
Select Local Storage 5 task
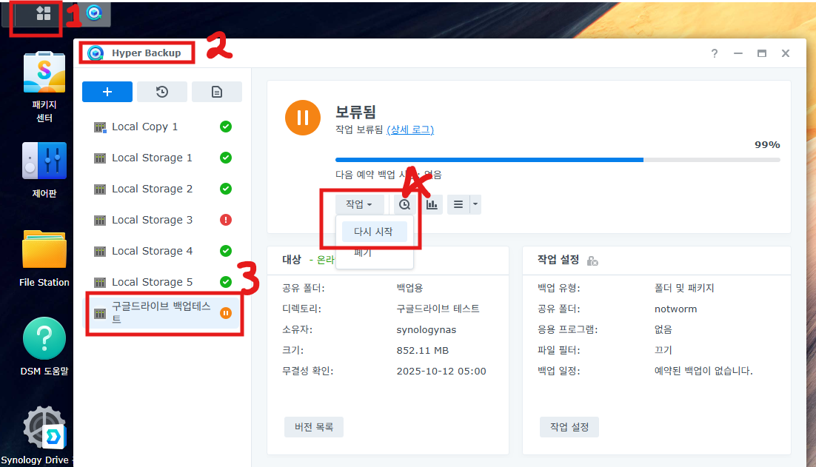click(162, 282)
